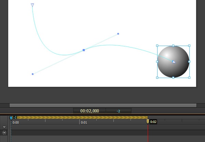Viewport: 205px width, 142px height.
Task: Select the square anchor point on motion path
Action: 84,50
